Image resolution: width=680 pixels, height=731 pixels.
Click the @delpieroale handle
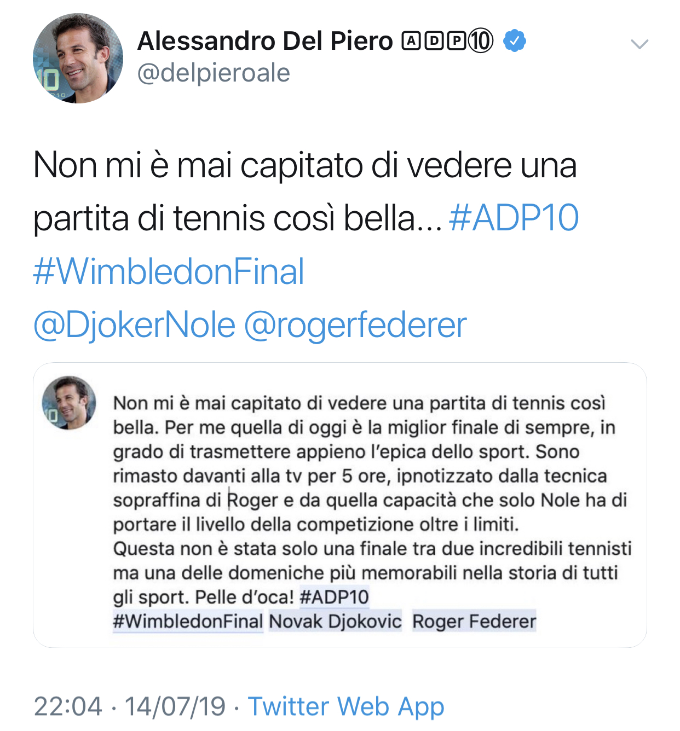tap(214, 73)
